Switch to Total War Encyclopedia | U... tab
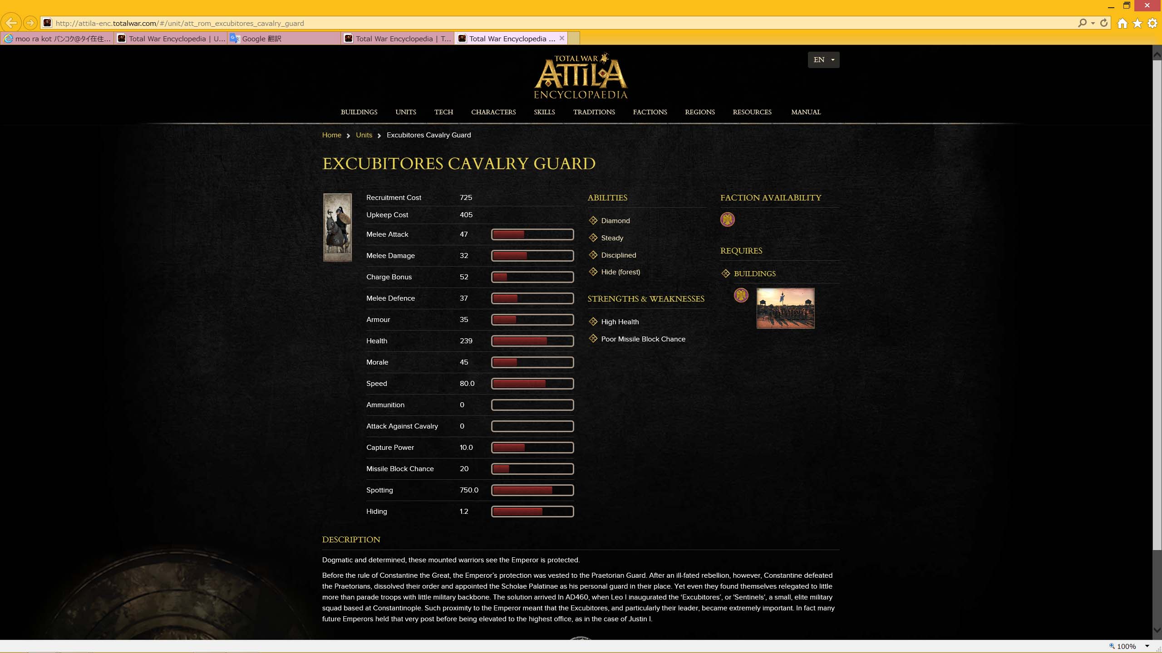This screenshot has height=653, width=1162. [x=171, y=39]
